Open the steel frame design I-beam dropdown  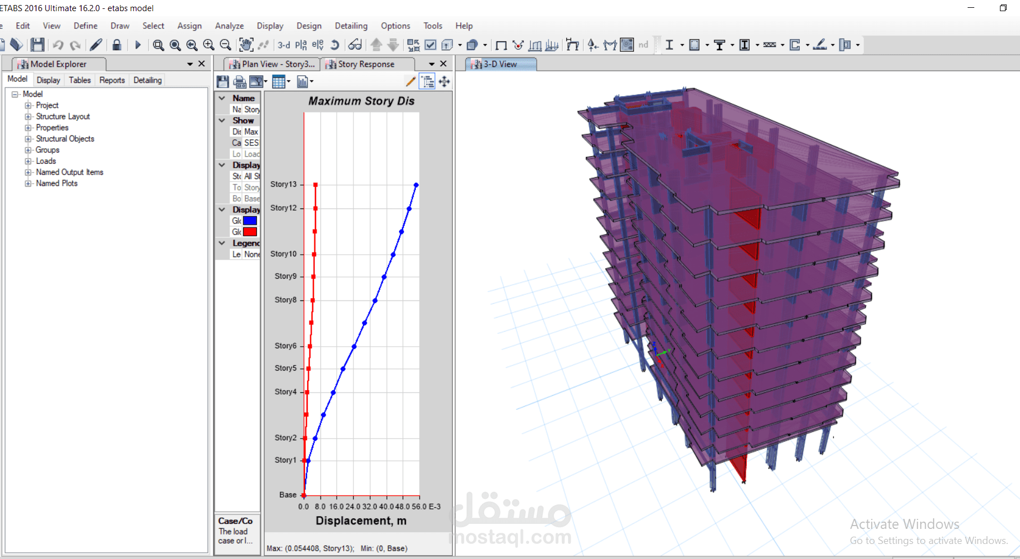tap(682, 45)
